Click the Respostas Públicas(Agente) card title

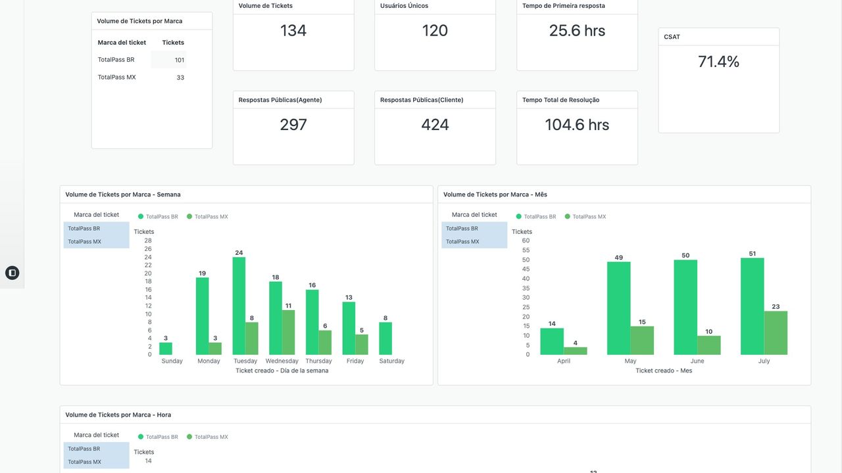(280, 100)
